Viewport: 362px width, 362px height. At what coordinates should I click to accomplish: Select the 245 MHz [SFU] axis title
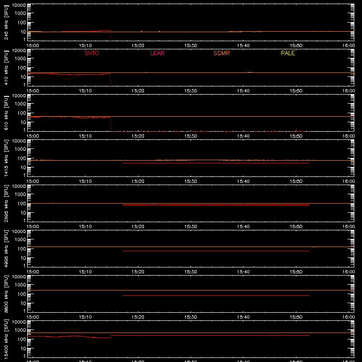[x=6, y=22]
